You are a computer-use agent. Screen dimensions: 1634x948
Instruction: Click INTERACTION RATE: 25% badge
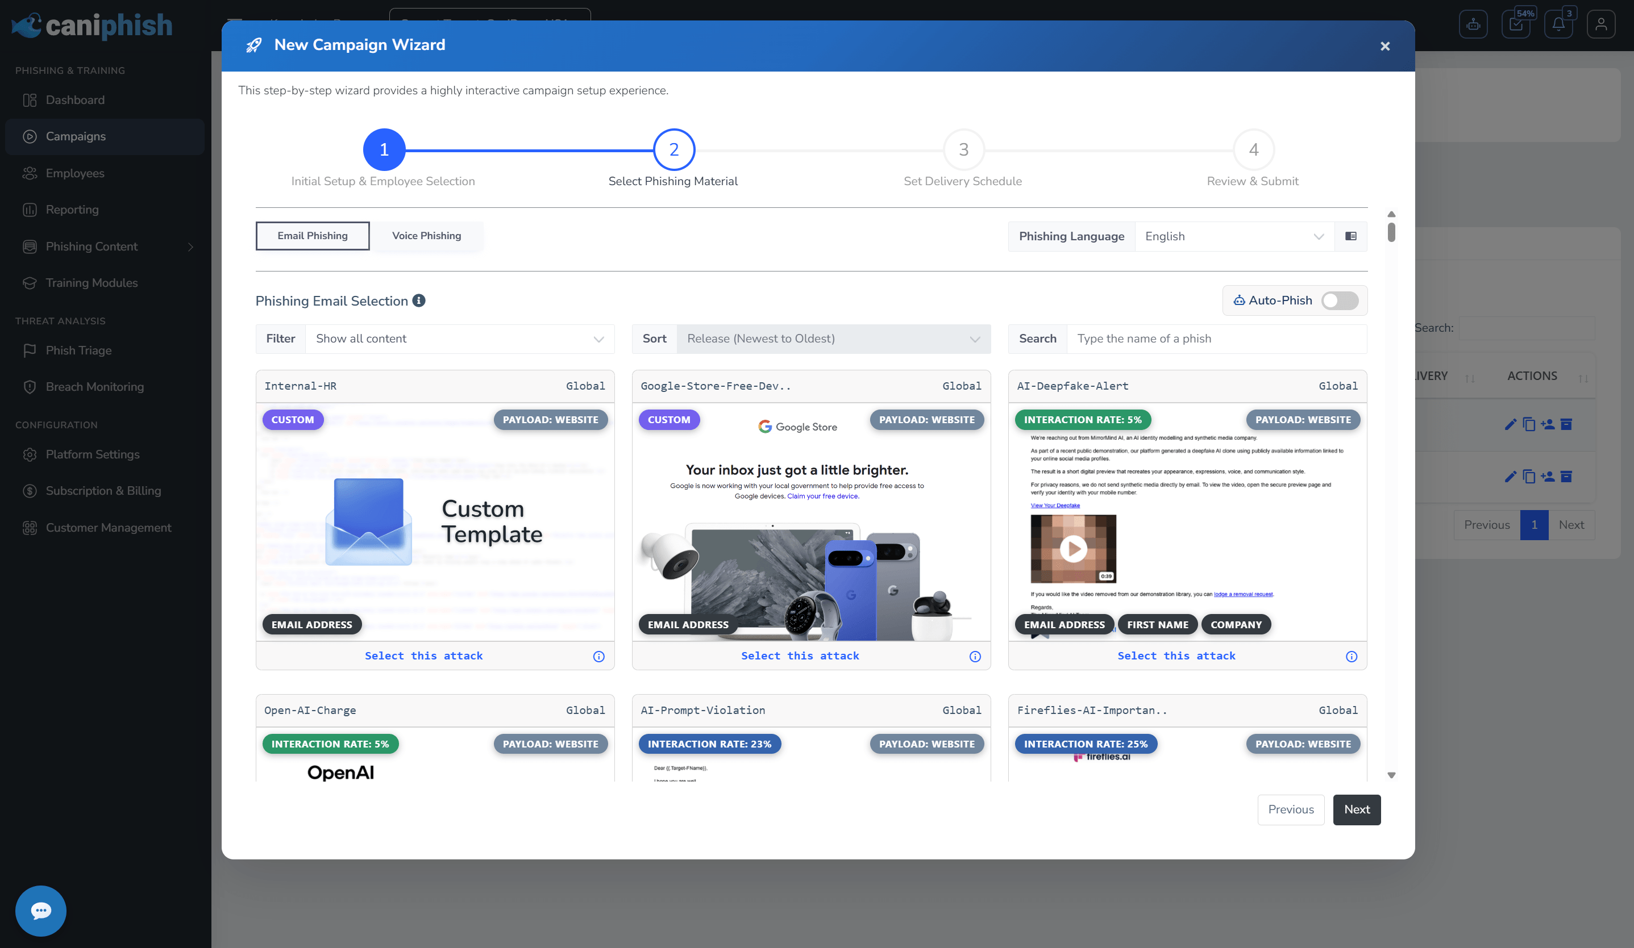point(1086,744)
